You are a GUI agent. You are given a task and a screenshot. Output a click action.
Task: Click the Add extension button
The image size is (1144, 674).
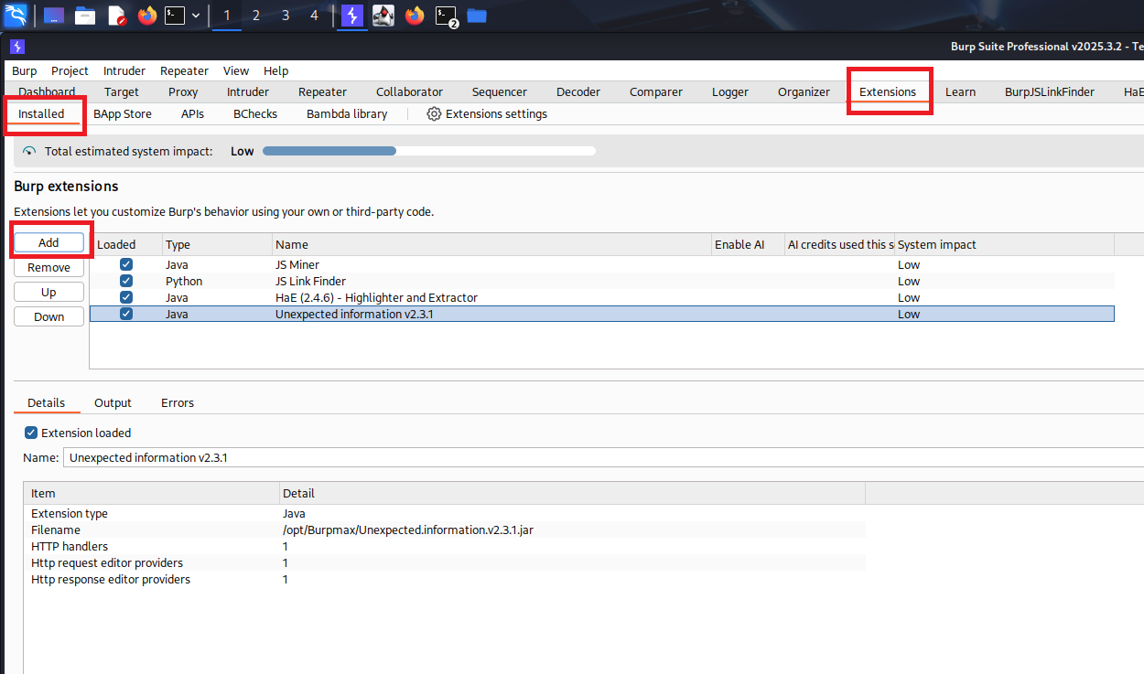click(x=49, y=243)
